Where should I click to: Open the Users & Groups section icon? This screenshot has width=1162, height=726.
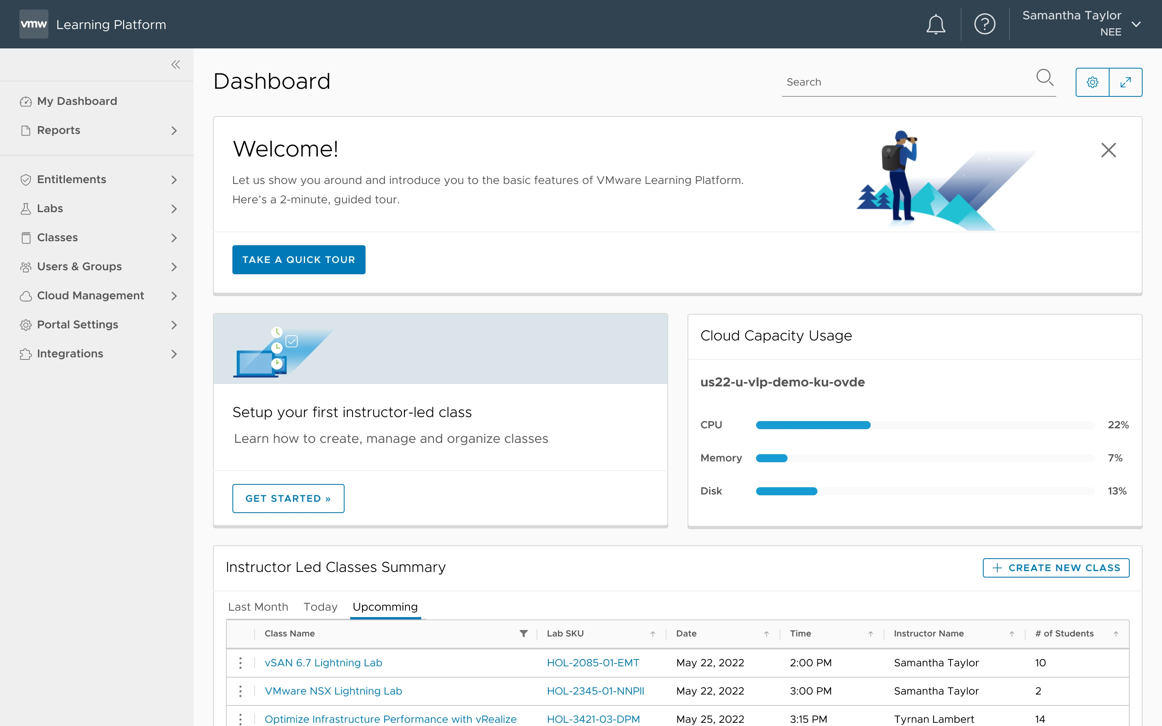(26, 267)
